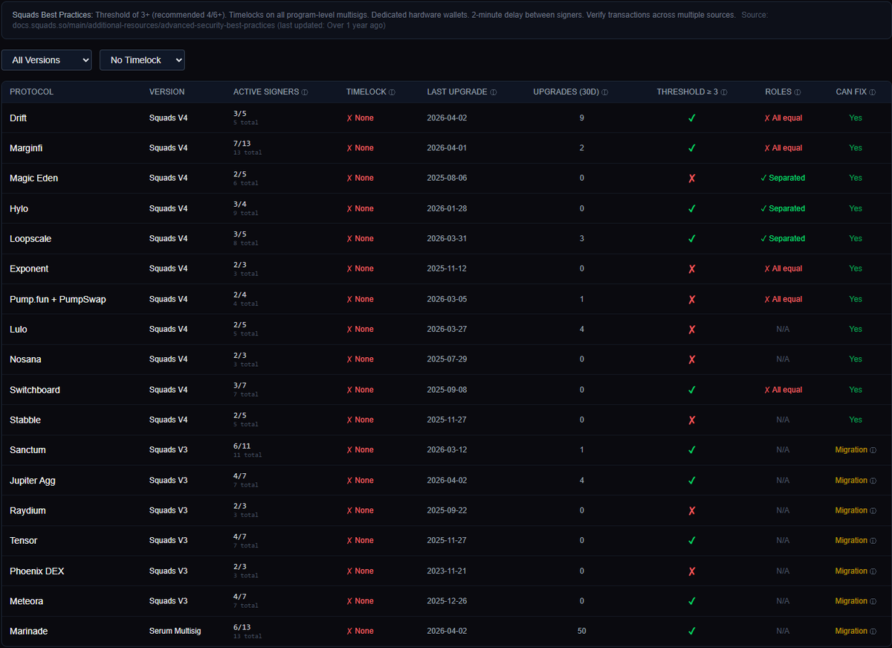Select the Loopscale protocol name
Image resolution: width=892 pixels, height=648 pixels.
[30, 239]
